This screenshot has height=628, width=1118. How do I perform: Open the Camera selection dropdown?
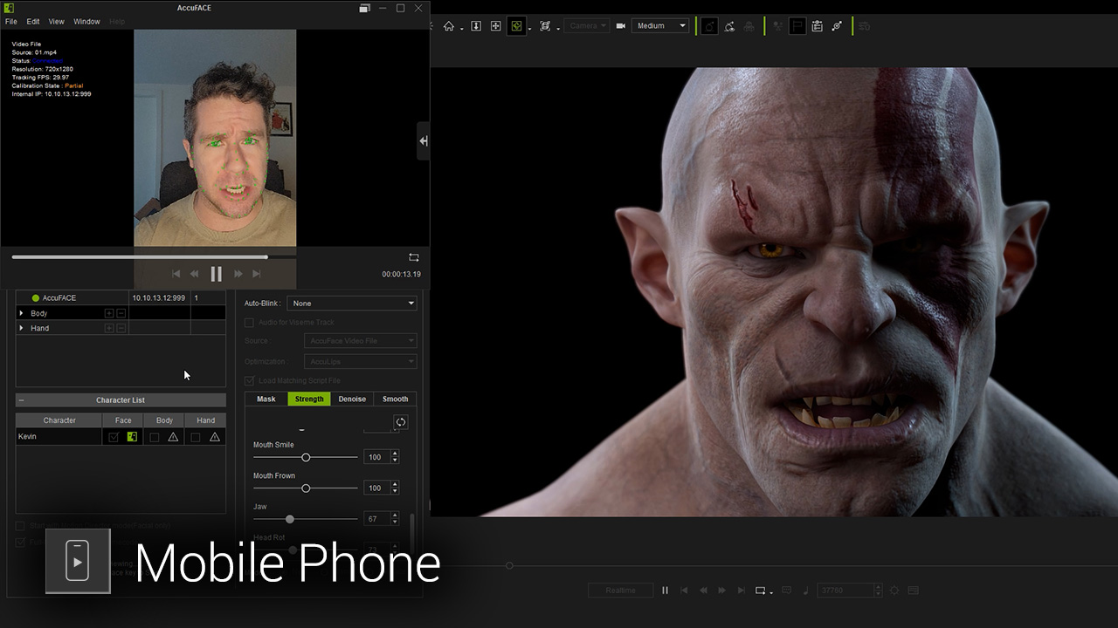point(586,26)
